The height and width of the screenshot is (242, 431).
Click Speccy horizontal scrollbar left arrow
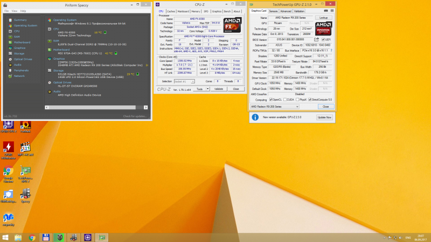[47, 107]
